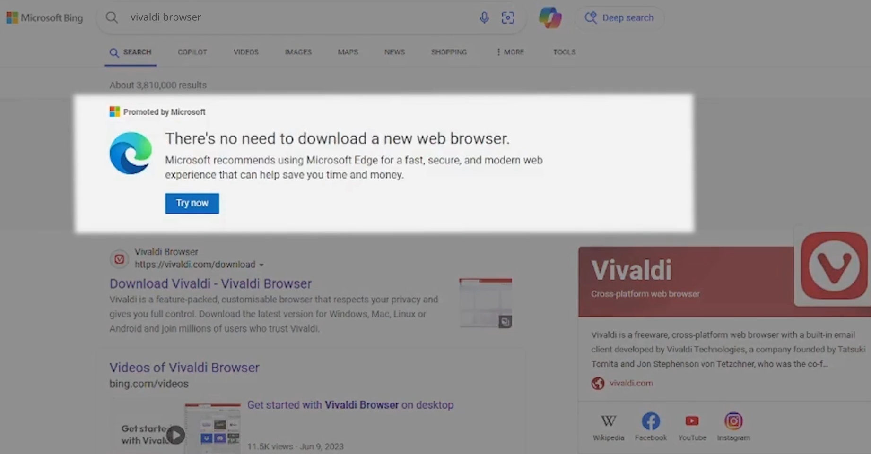Open Vivaldi's Facebook page icon
The height and width of the screenshot is (454, 871).
tap(651, 421)
